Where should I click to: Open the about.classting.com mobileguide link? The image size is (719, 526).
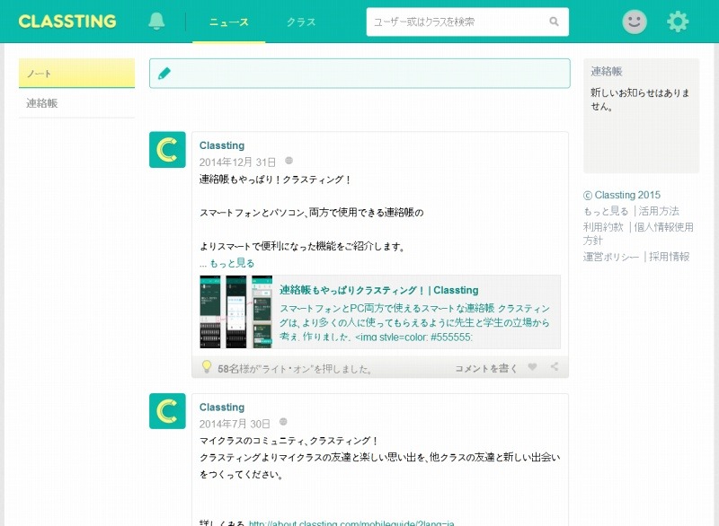pyautogui.click(x=351, y=522)
